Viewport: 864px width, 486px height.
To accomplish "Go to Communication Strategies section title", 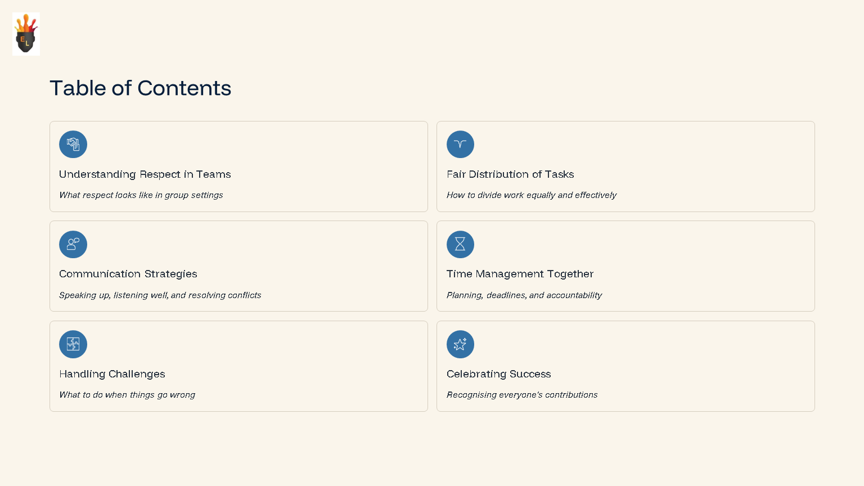I will click(128, 274).
